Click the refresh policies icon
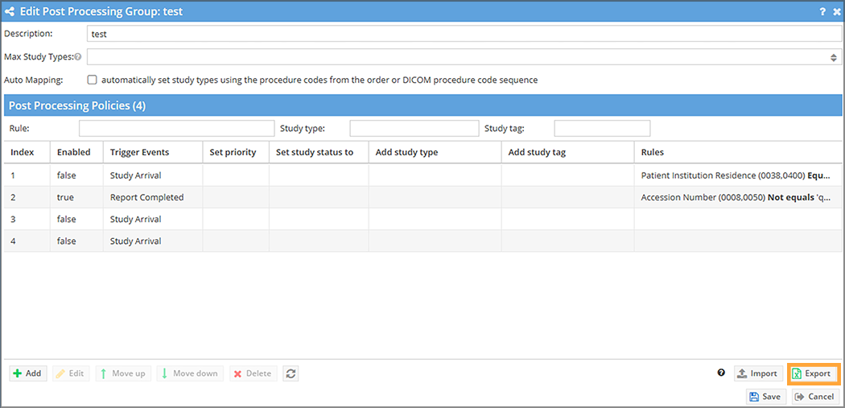 click(x=291, y=373)
